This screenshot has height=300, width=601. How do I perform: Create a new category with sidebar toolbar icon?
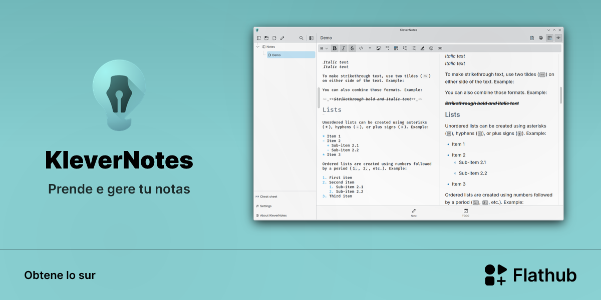click(x=258, y=38)
